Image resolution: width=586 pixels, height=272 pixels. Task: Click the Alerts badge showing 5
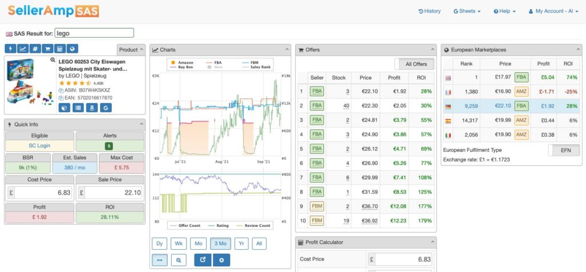pos(109,146)
